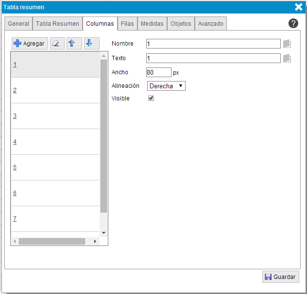Screen dimensions: 307x294
Task: Switch to the Filas tab
Action: click(x=127, y=24)
